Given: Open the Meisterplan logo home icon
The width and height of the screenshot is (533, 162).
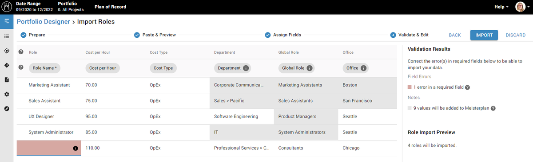Looking at the screenshot, I should click(7, 7).
